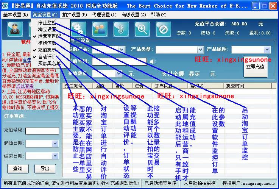Open the 拍拍设置(P) menu
The height and width of the screenshot is (189, 279).
coord(74,15)
